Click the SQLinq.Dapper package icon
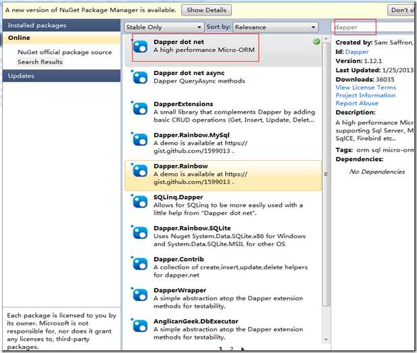This screenshot has width=417, height=353. (140, 202)
